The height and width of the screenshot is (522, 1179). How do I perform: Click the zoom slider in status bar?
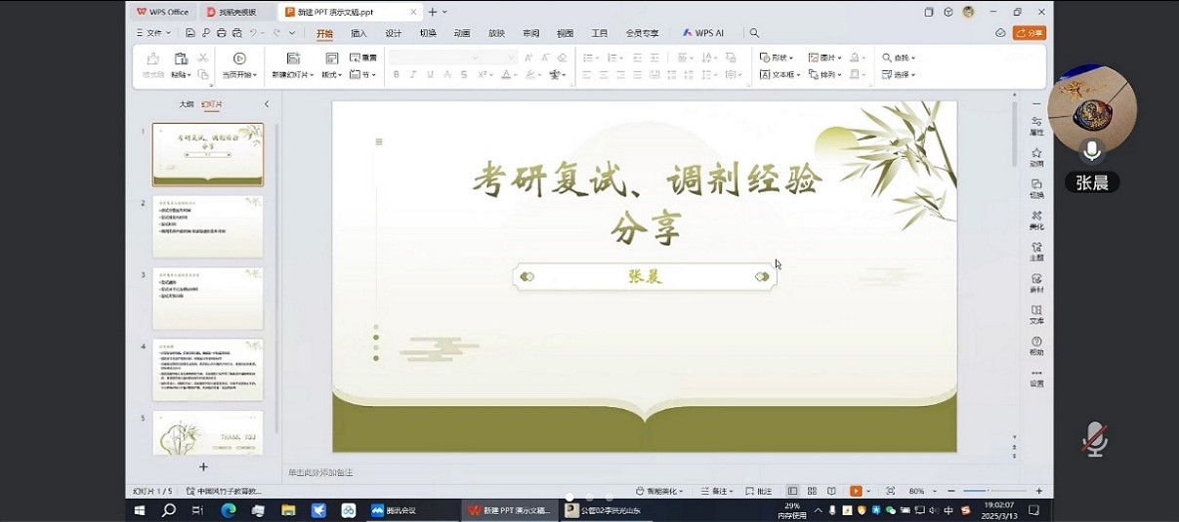pos(987,491)
